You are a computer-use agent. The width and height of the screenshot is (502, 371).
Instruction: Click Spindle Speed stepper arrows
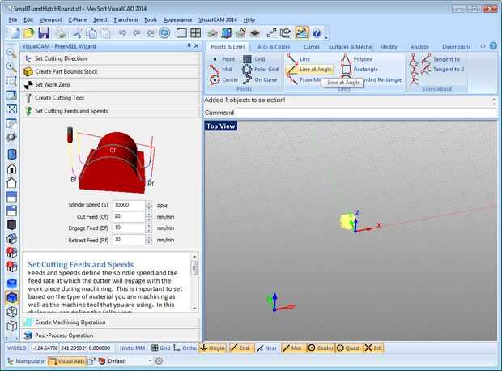click(149, 206)
